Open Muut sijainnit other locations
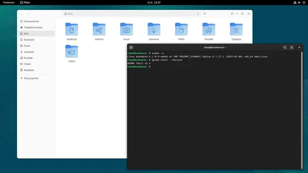This screenshot has height=173, width=308. click(x=36, y=78)
